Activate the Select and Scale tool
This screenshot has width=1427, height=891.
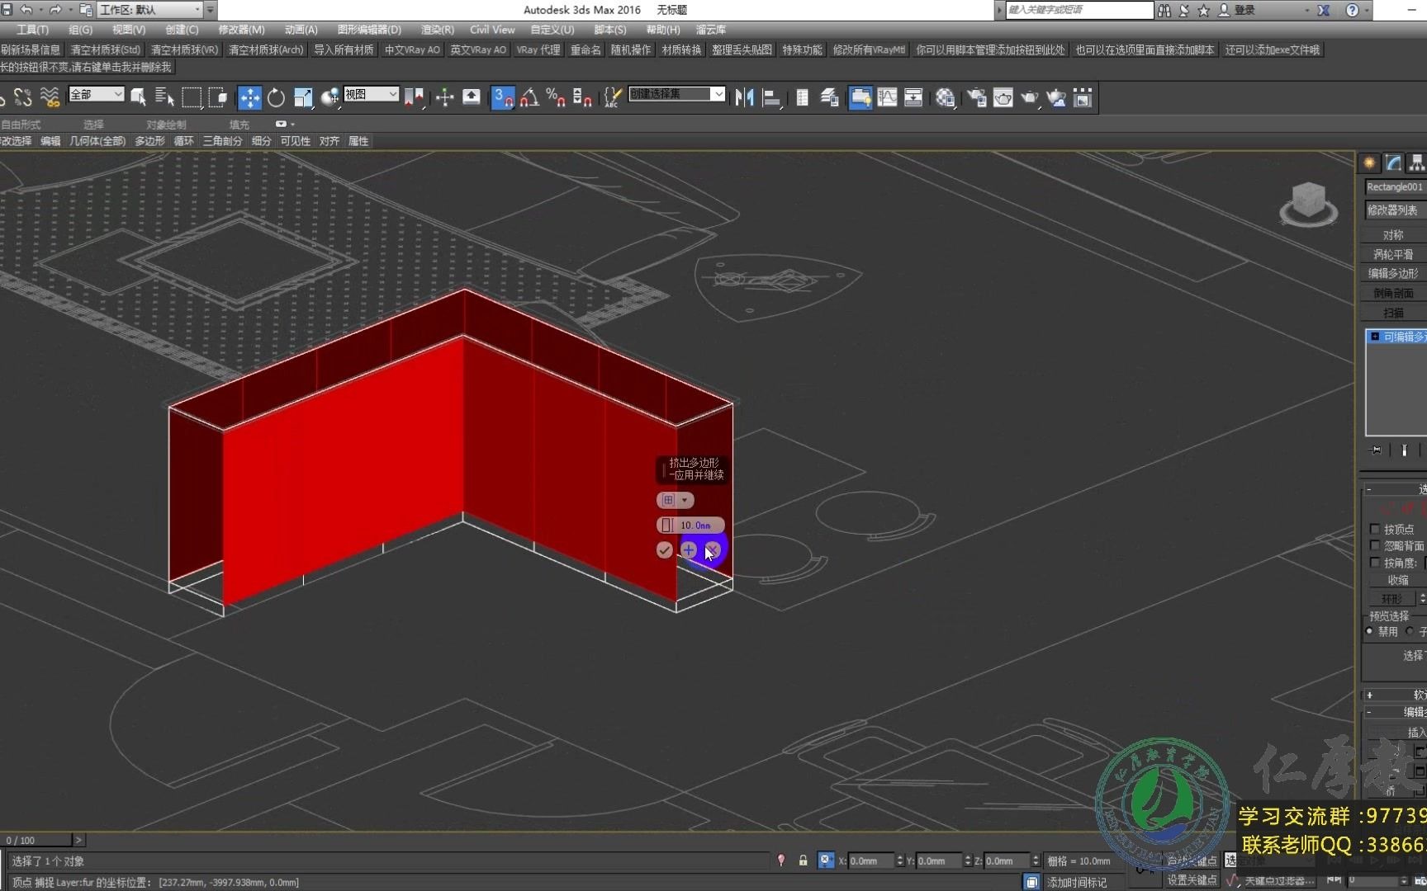pyautogui.click(x=303, y=98)
